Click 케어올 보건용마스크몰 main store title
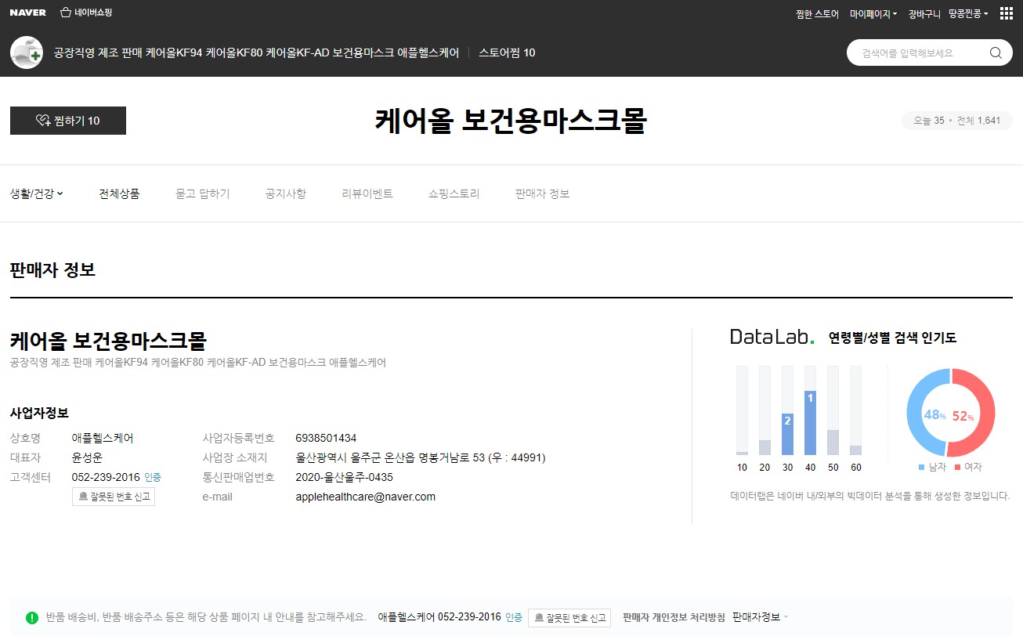Viewport: 1023px width, 636px height. (x=511, y=121)
